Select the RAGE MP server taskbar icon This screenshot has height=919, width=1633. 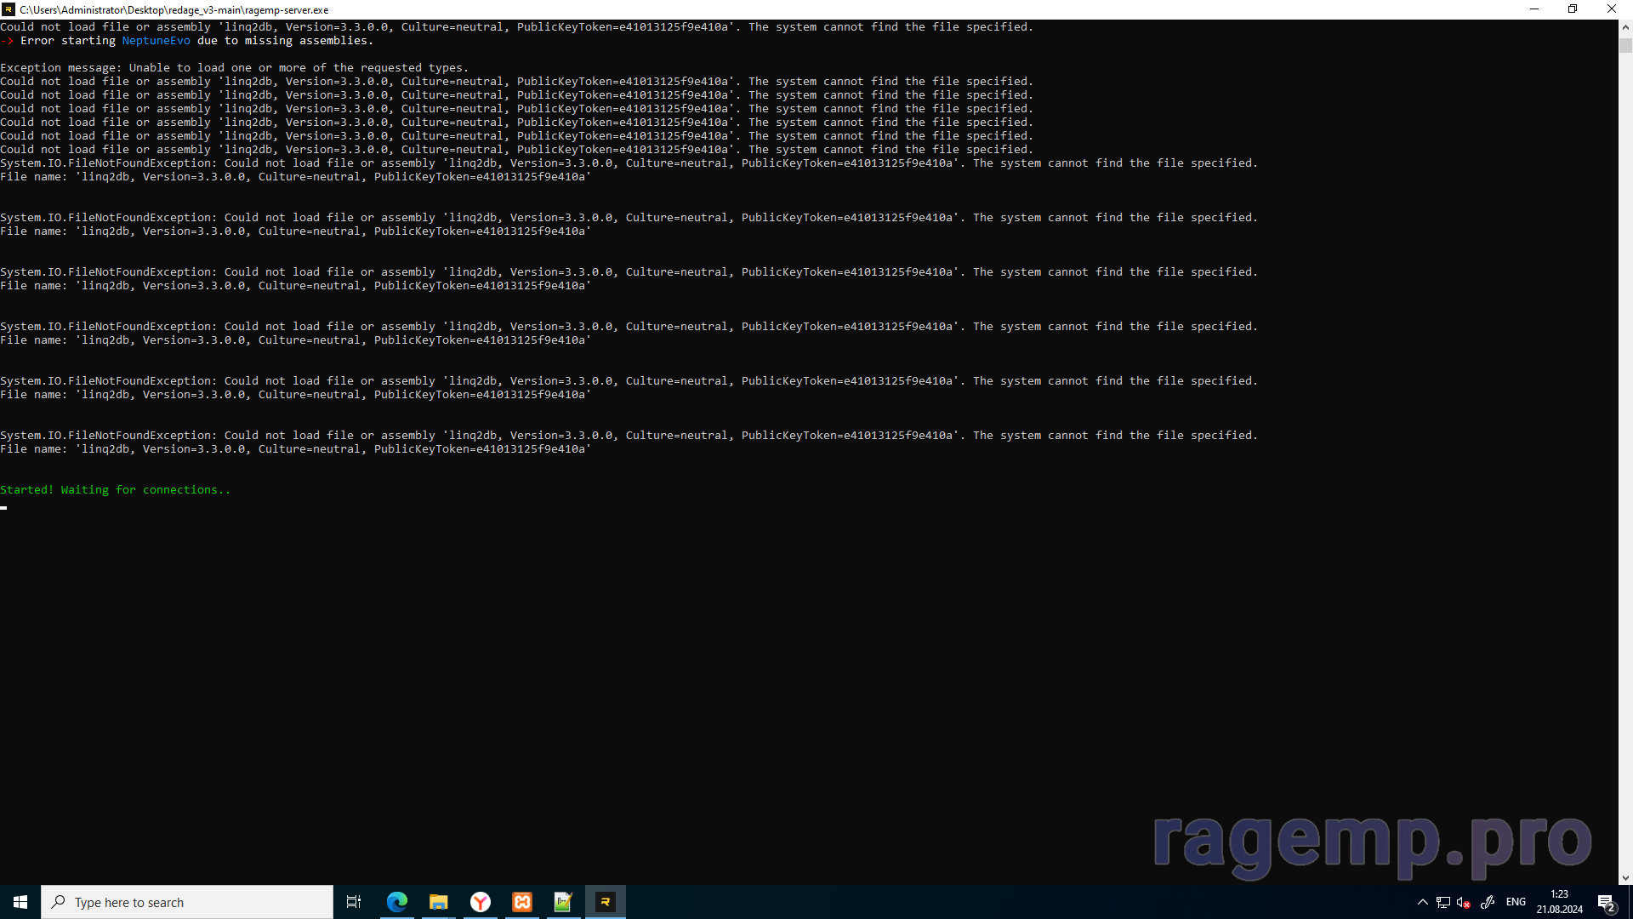tap(606, 902)
